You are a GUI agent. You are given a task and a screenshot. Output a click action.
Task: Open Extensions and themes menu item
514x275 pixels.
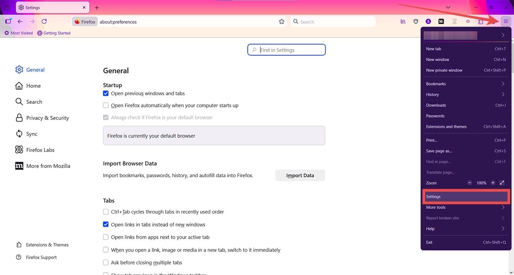[466, 127]
